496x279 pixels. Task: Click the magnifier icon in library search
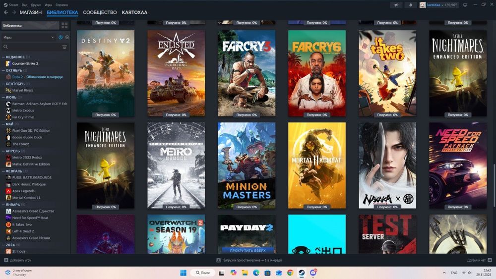click(x=5, y=47)
